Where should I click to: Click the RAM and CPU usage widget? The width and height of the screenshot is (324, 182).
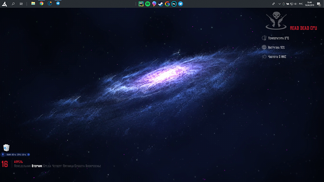(16, 154)
